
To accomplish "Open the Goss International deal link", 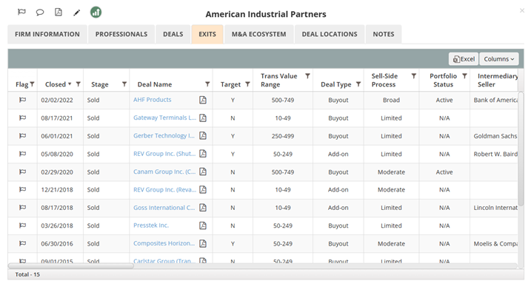I will 164,207.
